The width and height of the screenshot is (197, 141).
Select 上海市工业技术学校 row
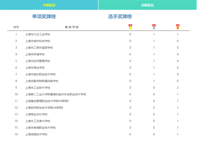pos(38,88)
